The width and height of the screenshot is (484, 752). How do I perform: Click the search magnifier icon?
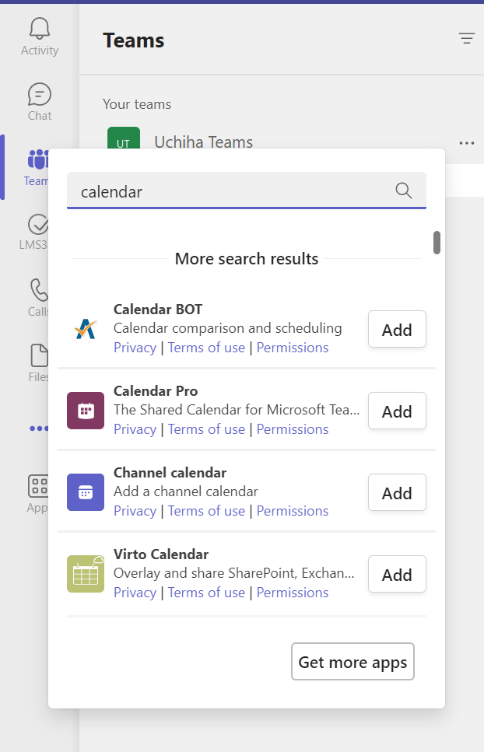click(403, 191)
